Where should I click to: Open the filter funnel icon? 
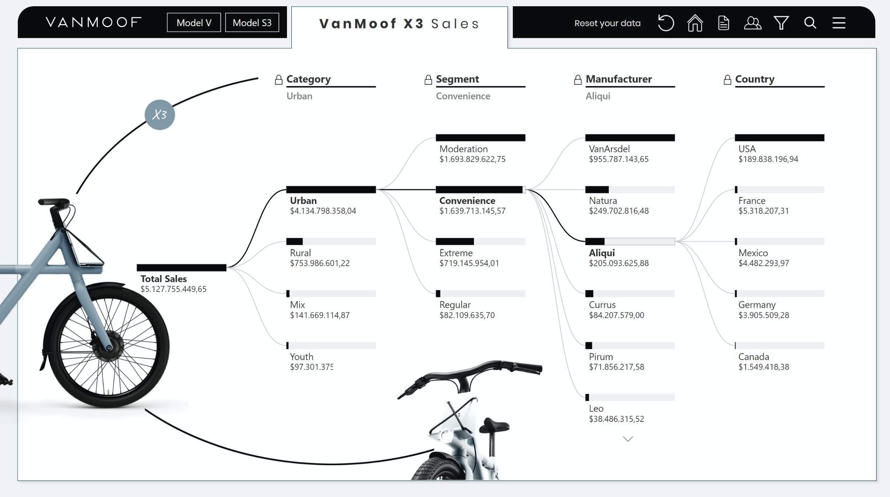[x=781, y=23]
